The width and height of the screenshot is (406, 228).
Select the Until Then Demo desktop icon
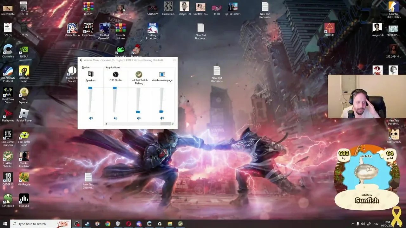click(x=8, y=95)
